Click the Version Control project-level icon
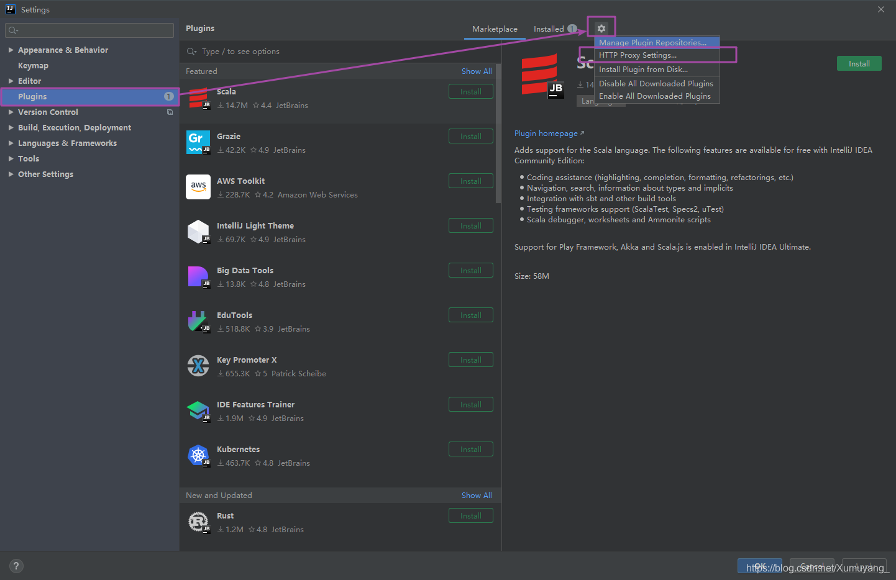 tap(170, 112)
